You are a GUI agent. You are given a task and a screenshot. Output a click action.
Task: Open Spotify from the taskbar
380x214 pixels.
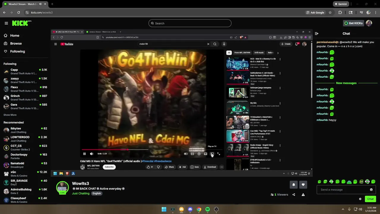(x=208, y=209)
